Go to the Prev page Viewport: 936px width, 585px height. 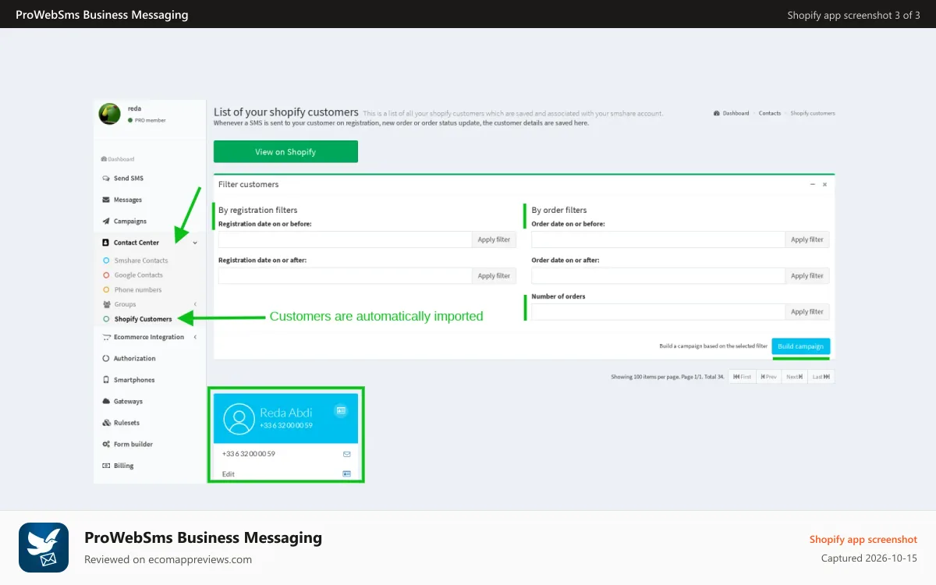pyautogui.click(x=768, y=377)
